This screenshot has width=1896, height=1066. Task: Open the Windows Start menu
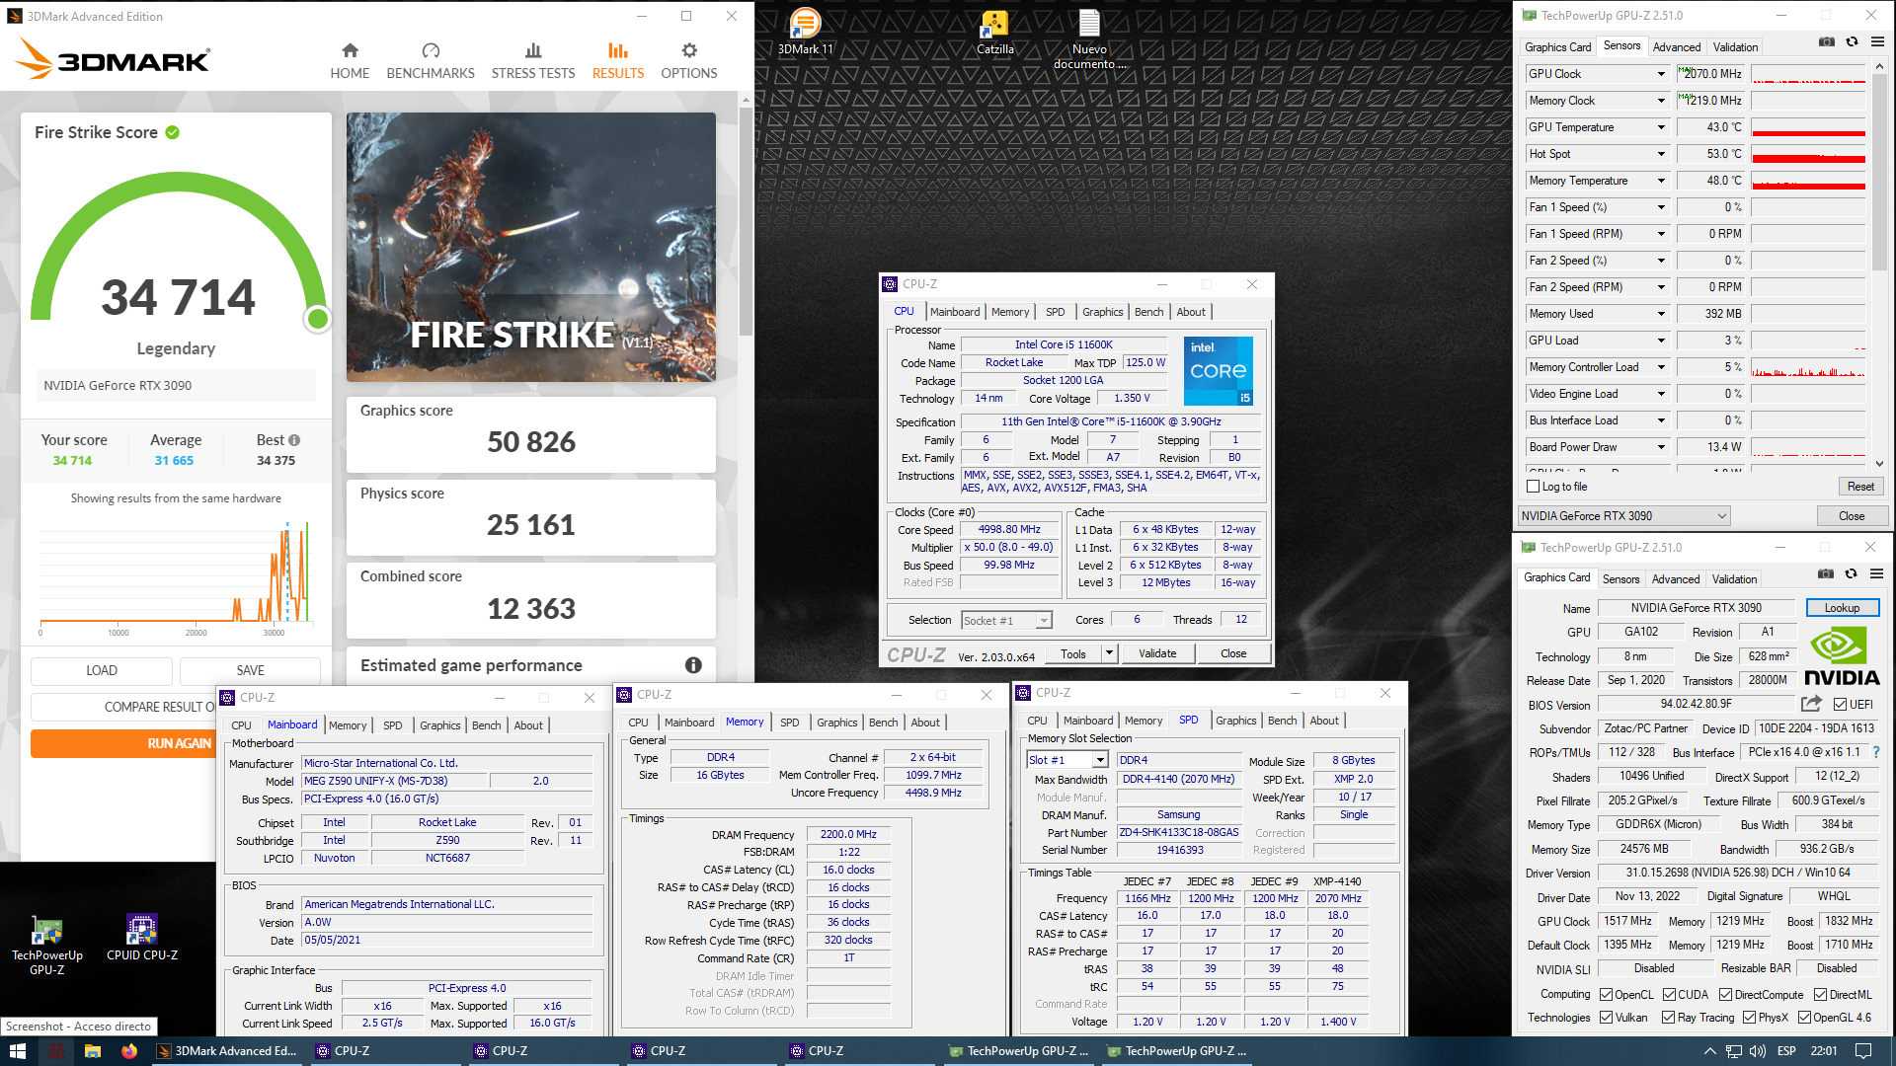[x=18, y=1051]
